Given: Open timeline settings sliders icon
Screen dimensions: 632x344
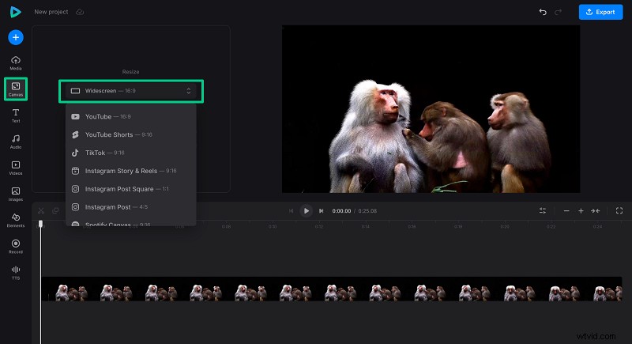Looking at the screenshot, I should pos(543,211).
